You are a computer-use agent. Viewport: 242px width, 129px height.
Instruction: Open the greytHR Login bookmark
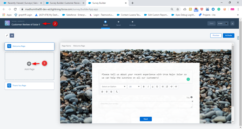[23, 15]
